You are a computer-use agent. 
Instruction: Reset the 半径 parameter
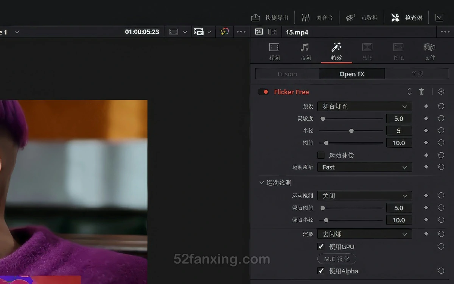(x=441, y=131)
